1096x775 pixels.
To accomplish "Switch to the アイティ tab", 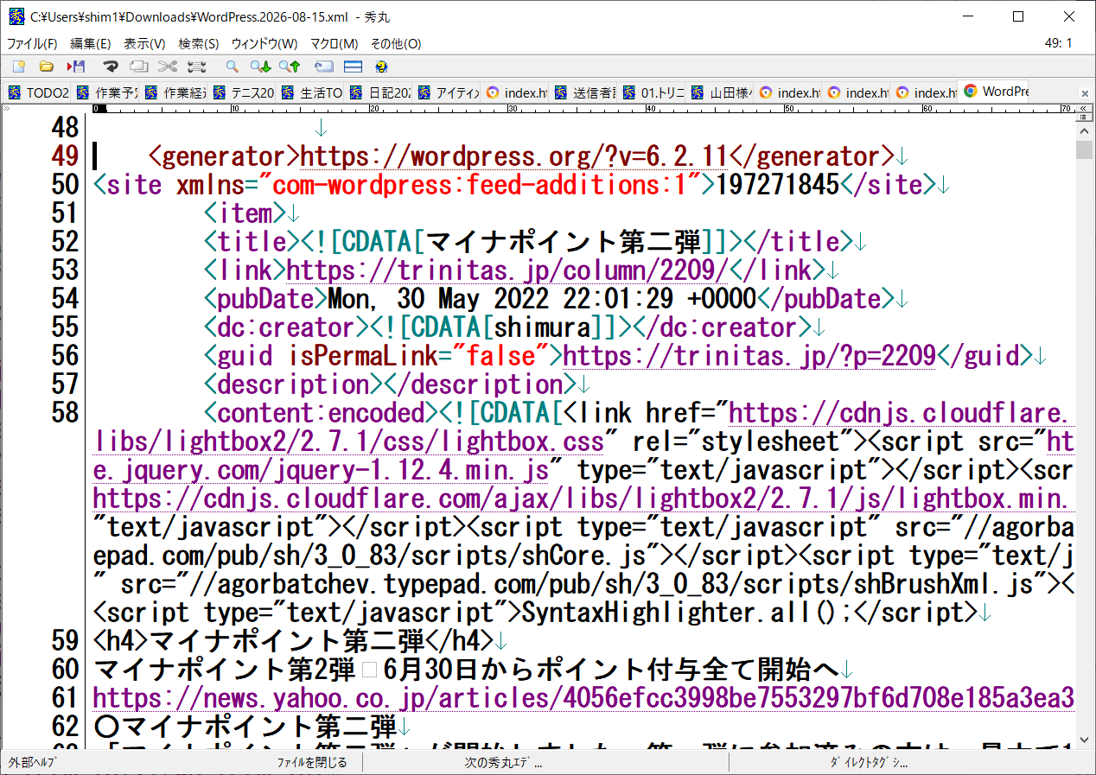I will 449,92.
